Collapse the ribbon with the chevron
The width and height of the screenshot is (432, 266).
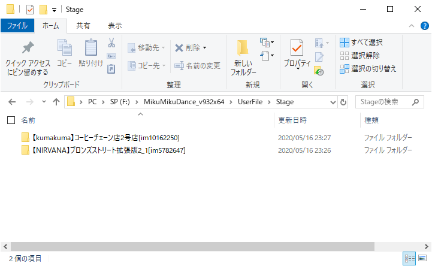[412, 26]
